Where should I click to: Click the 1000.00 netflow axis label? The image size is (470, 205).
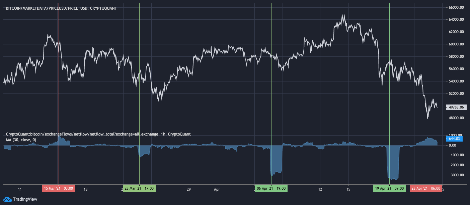[456, 135]
